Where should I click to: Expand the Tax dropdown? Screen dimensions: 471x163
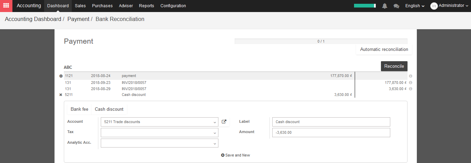[x=159, y=132]
